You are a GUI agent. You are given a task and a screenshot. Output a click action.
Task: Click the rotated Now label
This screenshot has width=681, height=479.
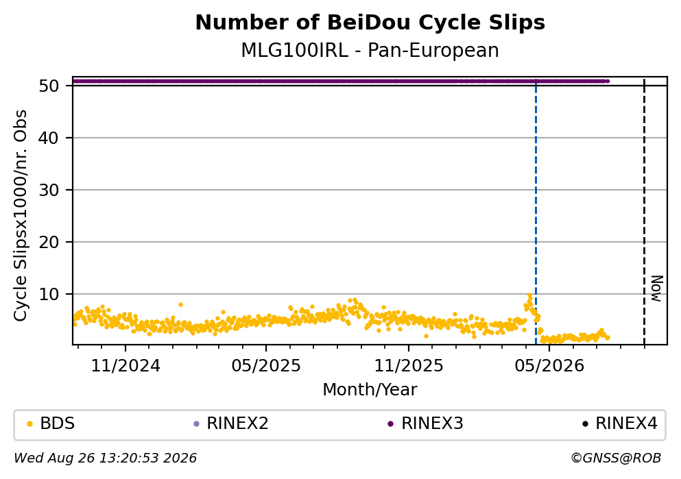click(657, 288)
